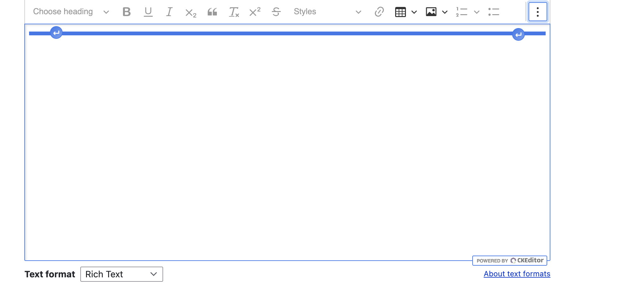Insert a block quote
This screenshot has width=631, height=301.
[x=212, y=12]
